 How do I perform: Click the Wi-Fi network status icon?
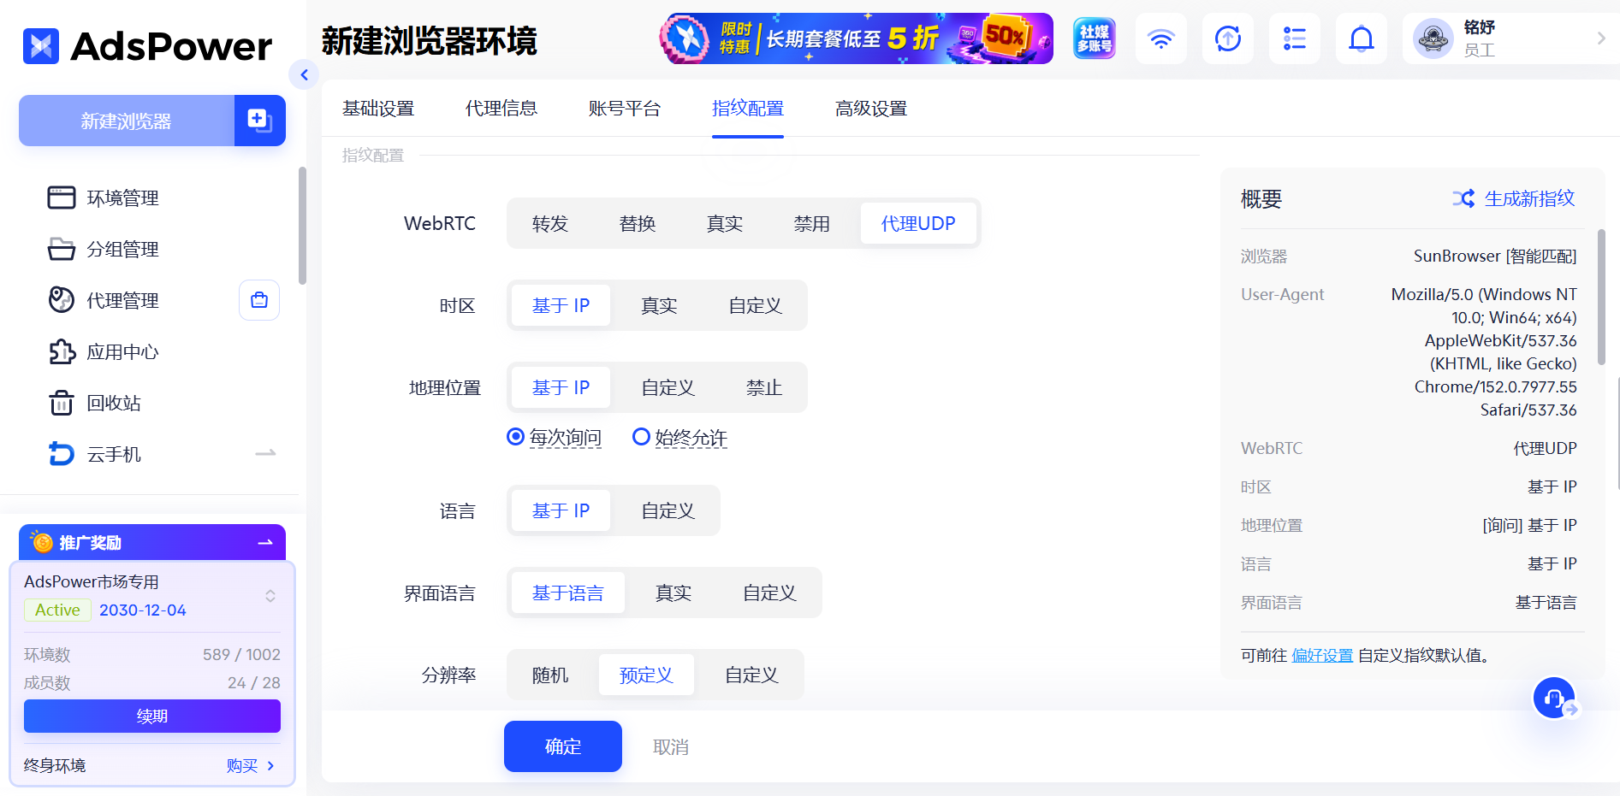coord(1161,38)
